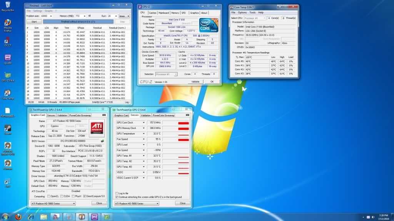The width and height of the screenshot is (394, 221).
Task: Switch to GPU-Z via its taskbar icon
Action: coord(107,217)
